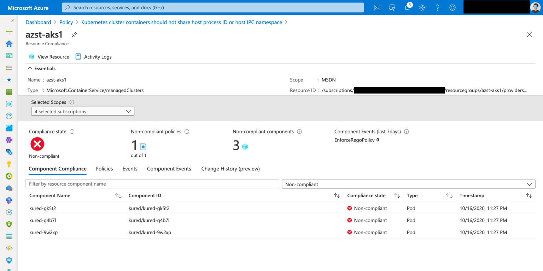Click the lightning bolt Function icon in sidebar
543x271 pixels.
[x=9, y=248]
